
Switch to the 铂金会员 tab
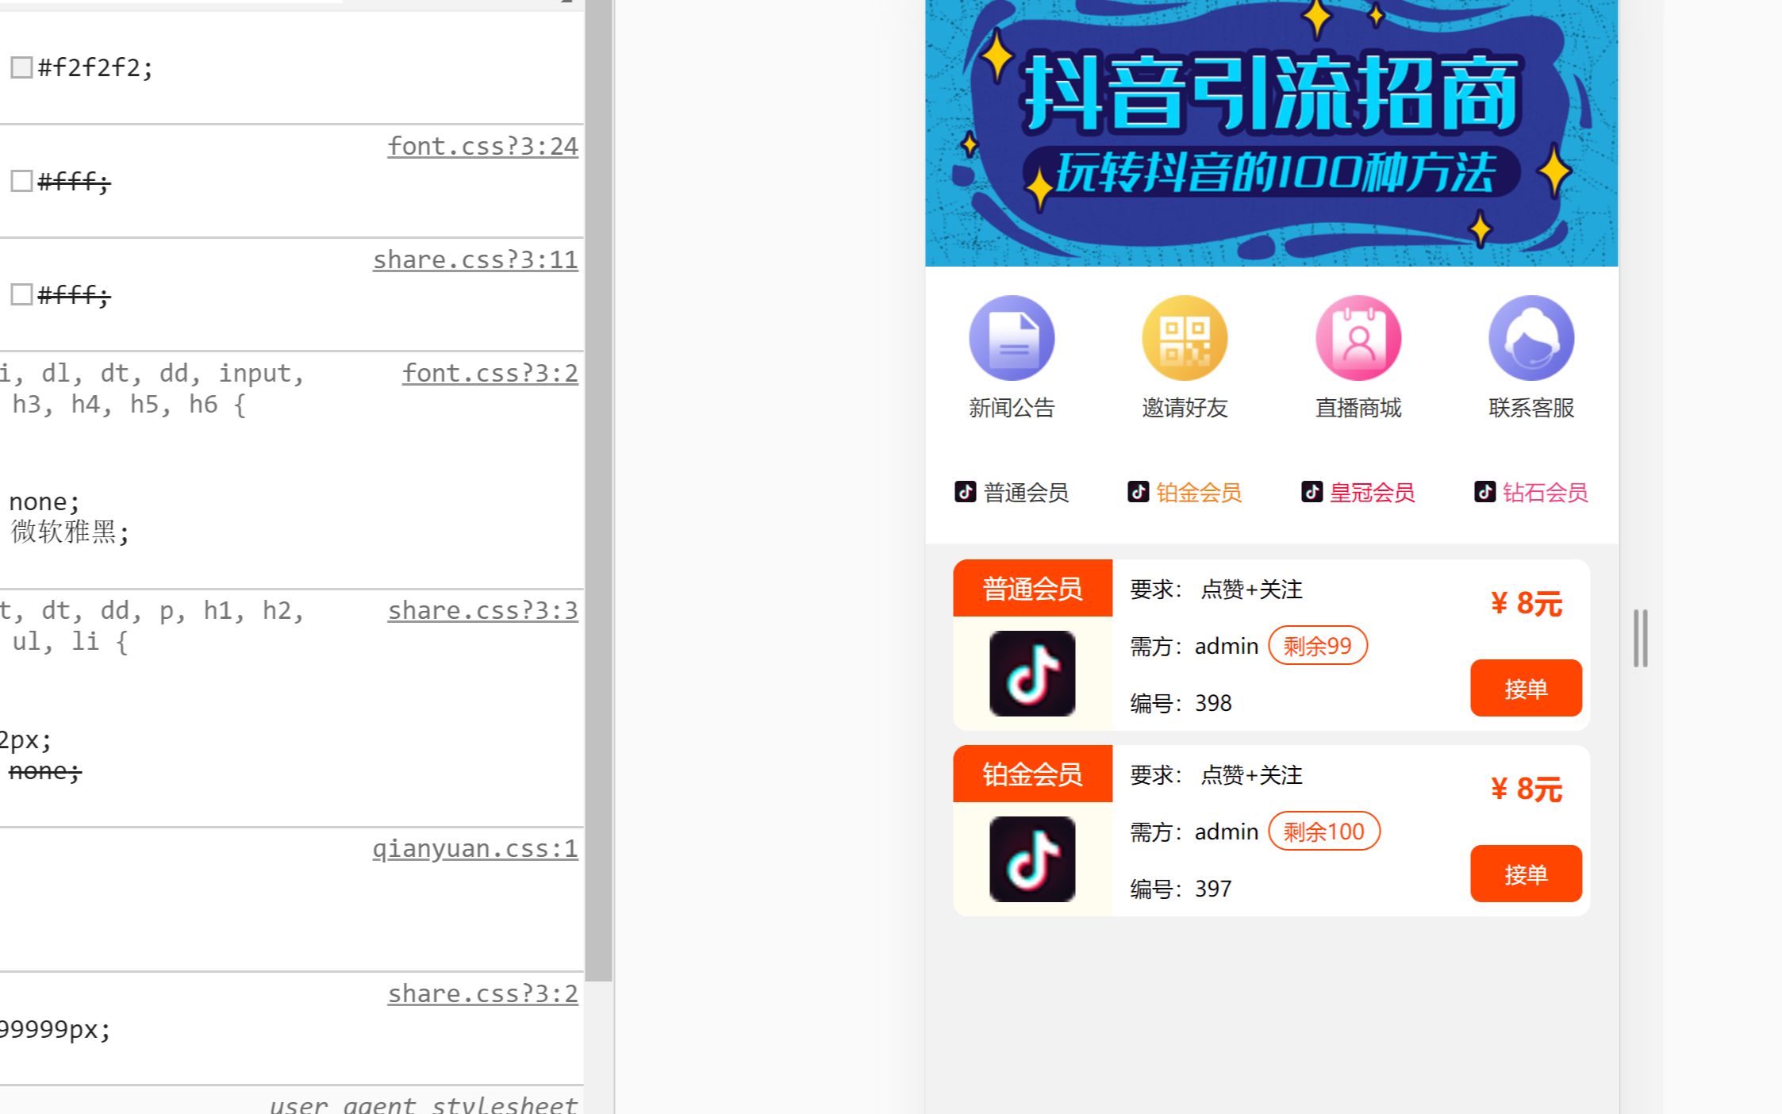1198,493
